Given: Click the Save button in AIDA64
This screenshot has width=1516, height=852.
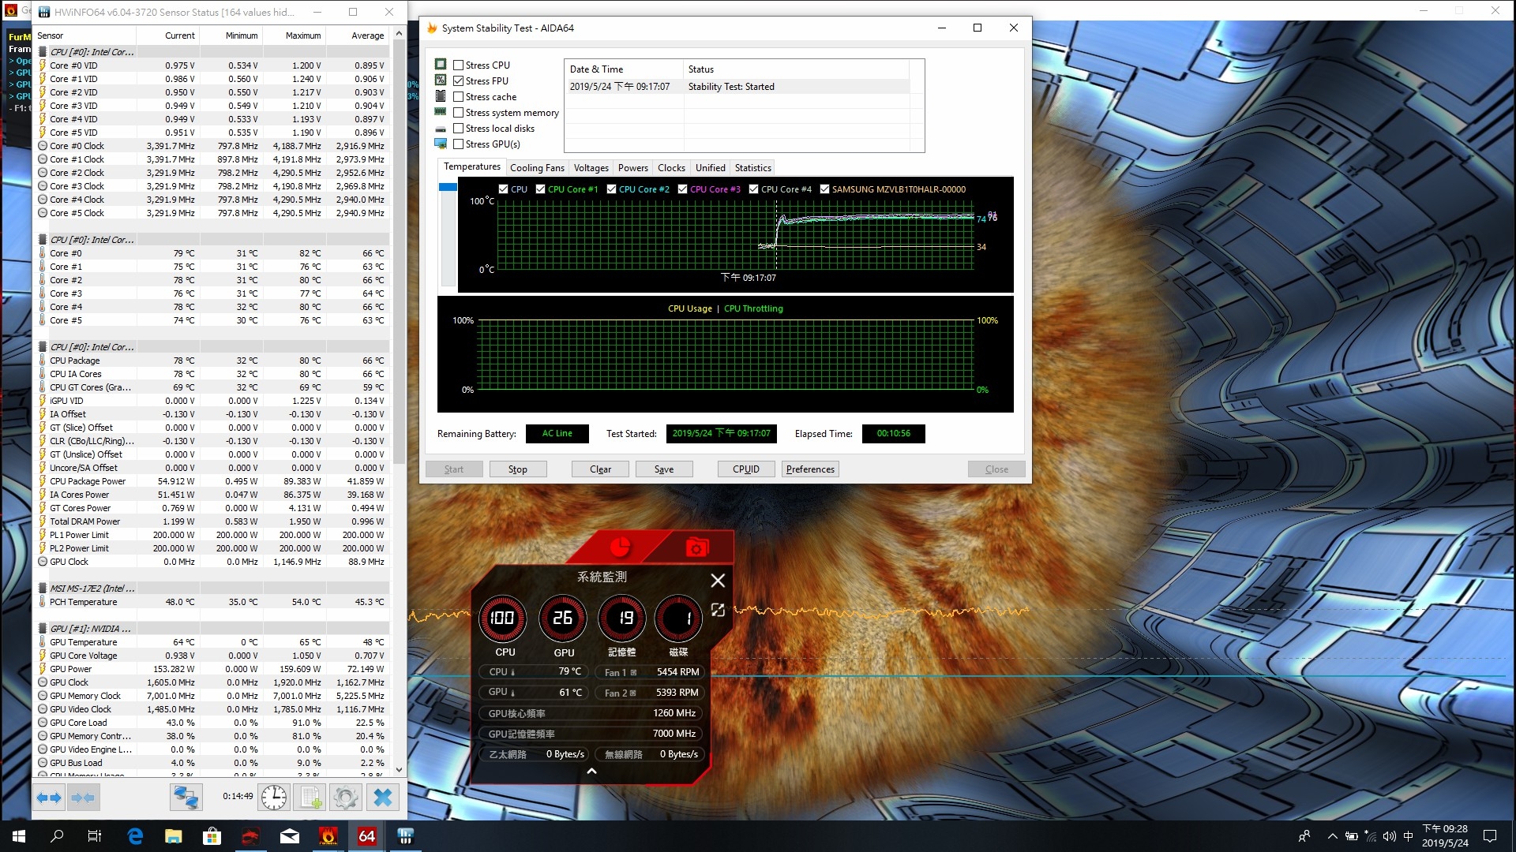Looking at the screenshot, I should [664, 469].
